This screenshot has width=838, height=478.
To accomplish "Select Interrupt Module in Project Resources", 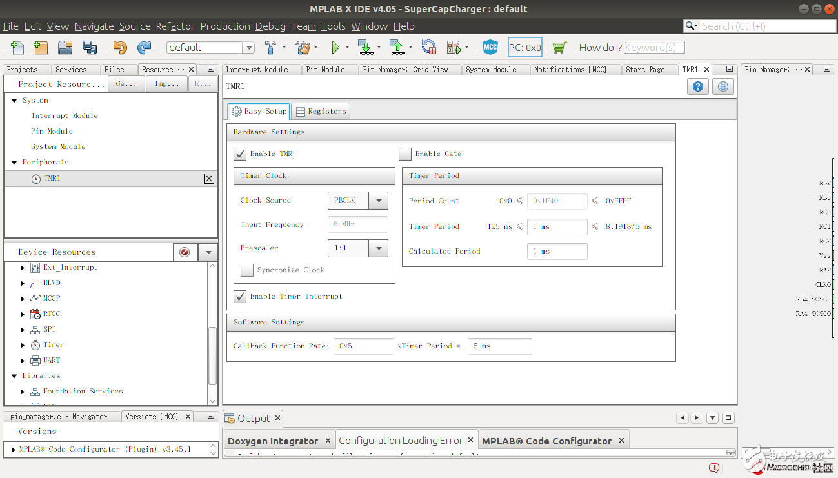I will coord(65,115).
